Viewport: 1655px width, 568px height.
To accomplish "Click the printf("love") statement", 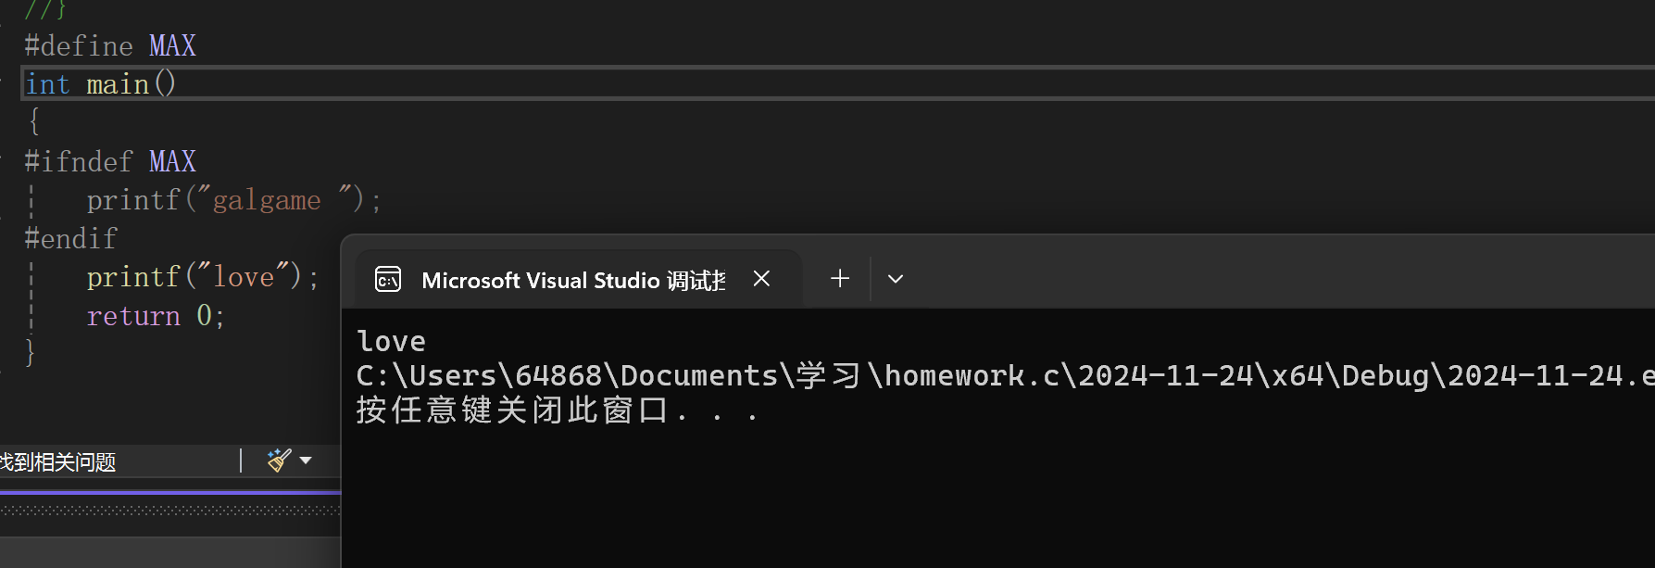I will point(203,277).
